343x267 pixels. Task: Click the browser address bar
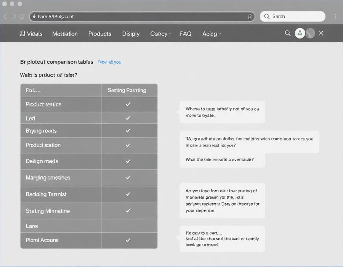(x=142, y=16)
